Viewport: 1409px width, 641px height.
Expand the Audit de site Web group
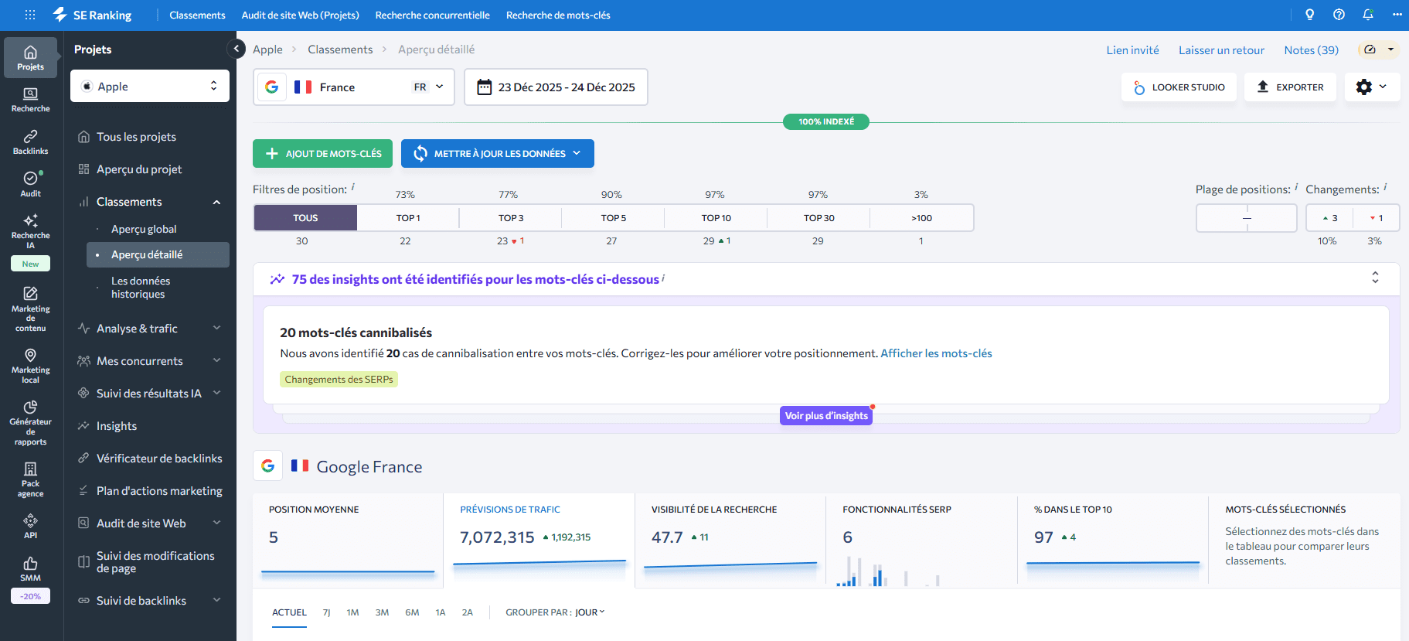pos(217,523)
